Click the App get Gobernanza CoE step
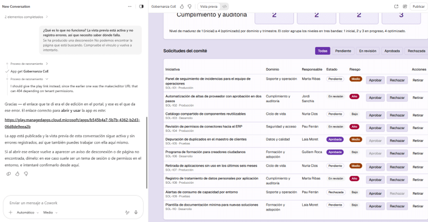The width and height of the screenshot is (428, 222). coord(30,71)
